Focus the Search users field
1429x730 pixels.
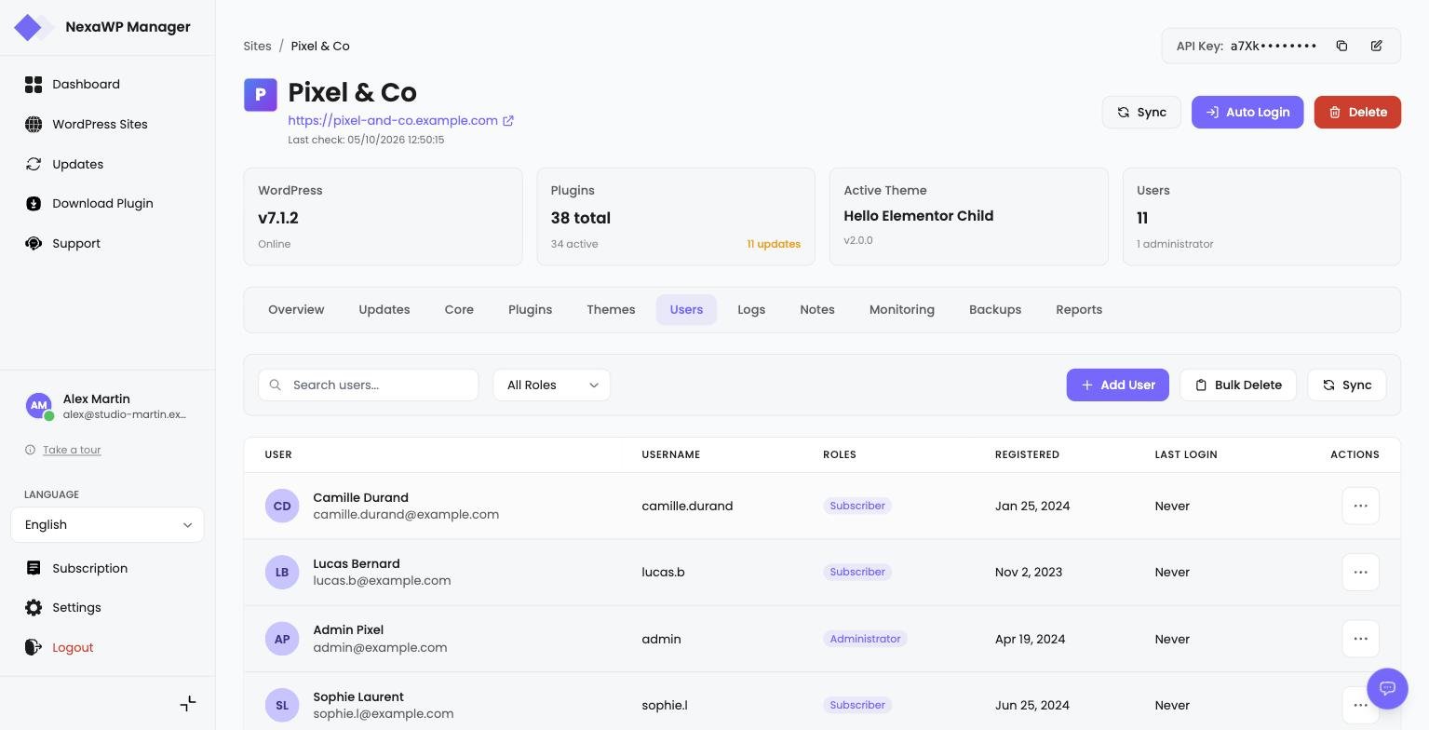click(x=369, y=385)
